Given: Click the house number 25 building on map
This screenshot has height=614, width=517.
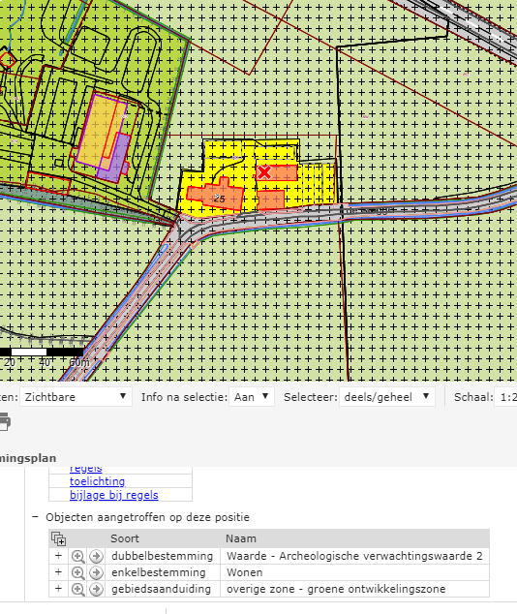Looking at the screenshot, I should pos(216,198).
